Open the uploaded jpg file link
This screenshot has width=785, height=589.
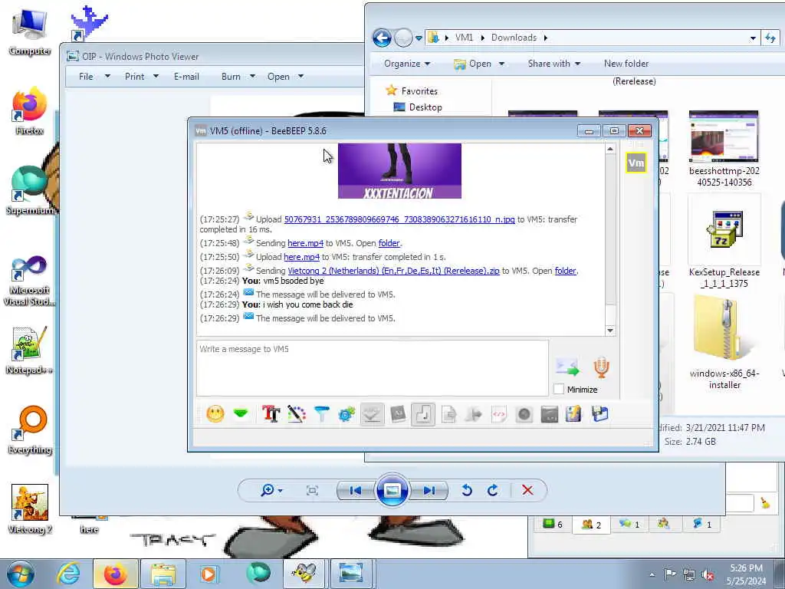tap(399, 219)
